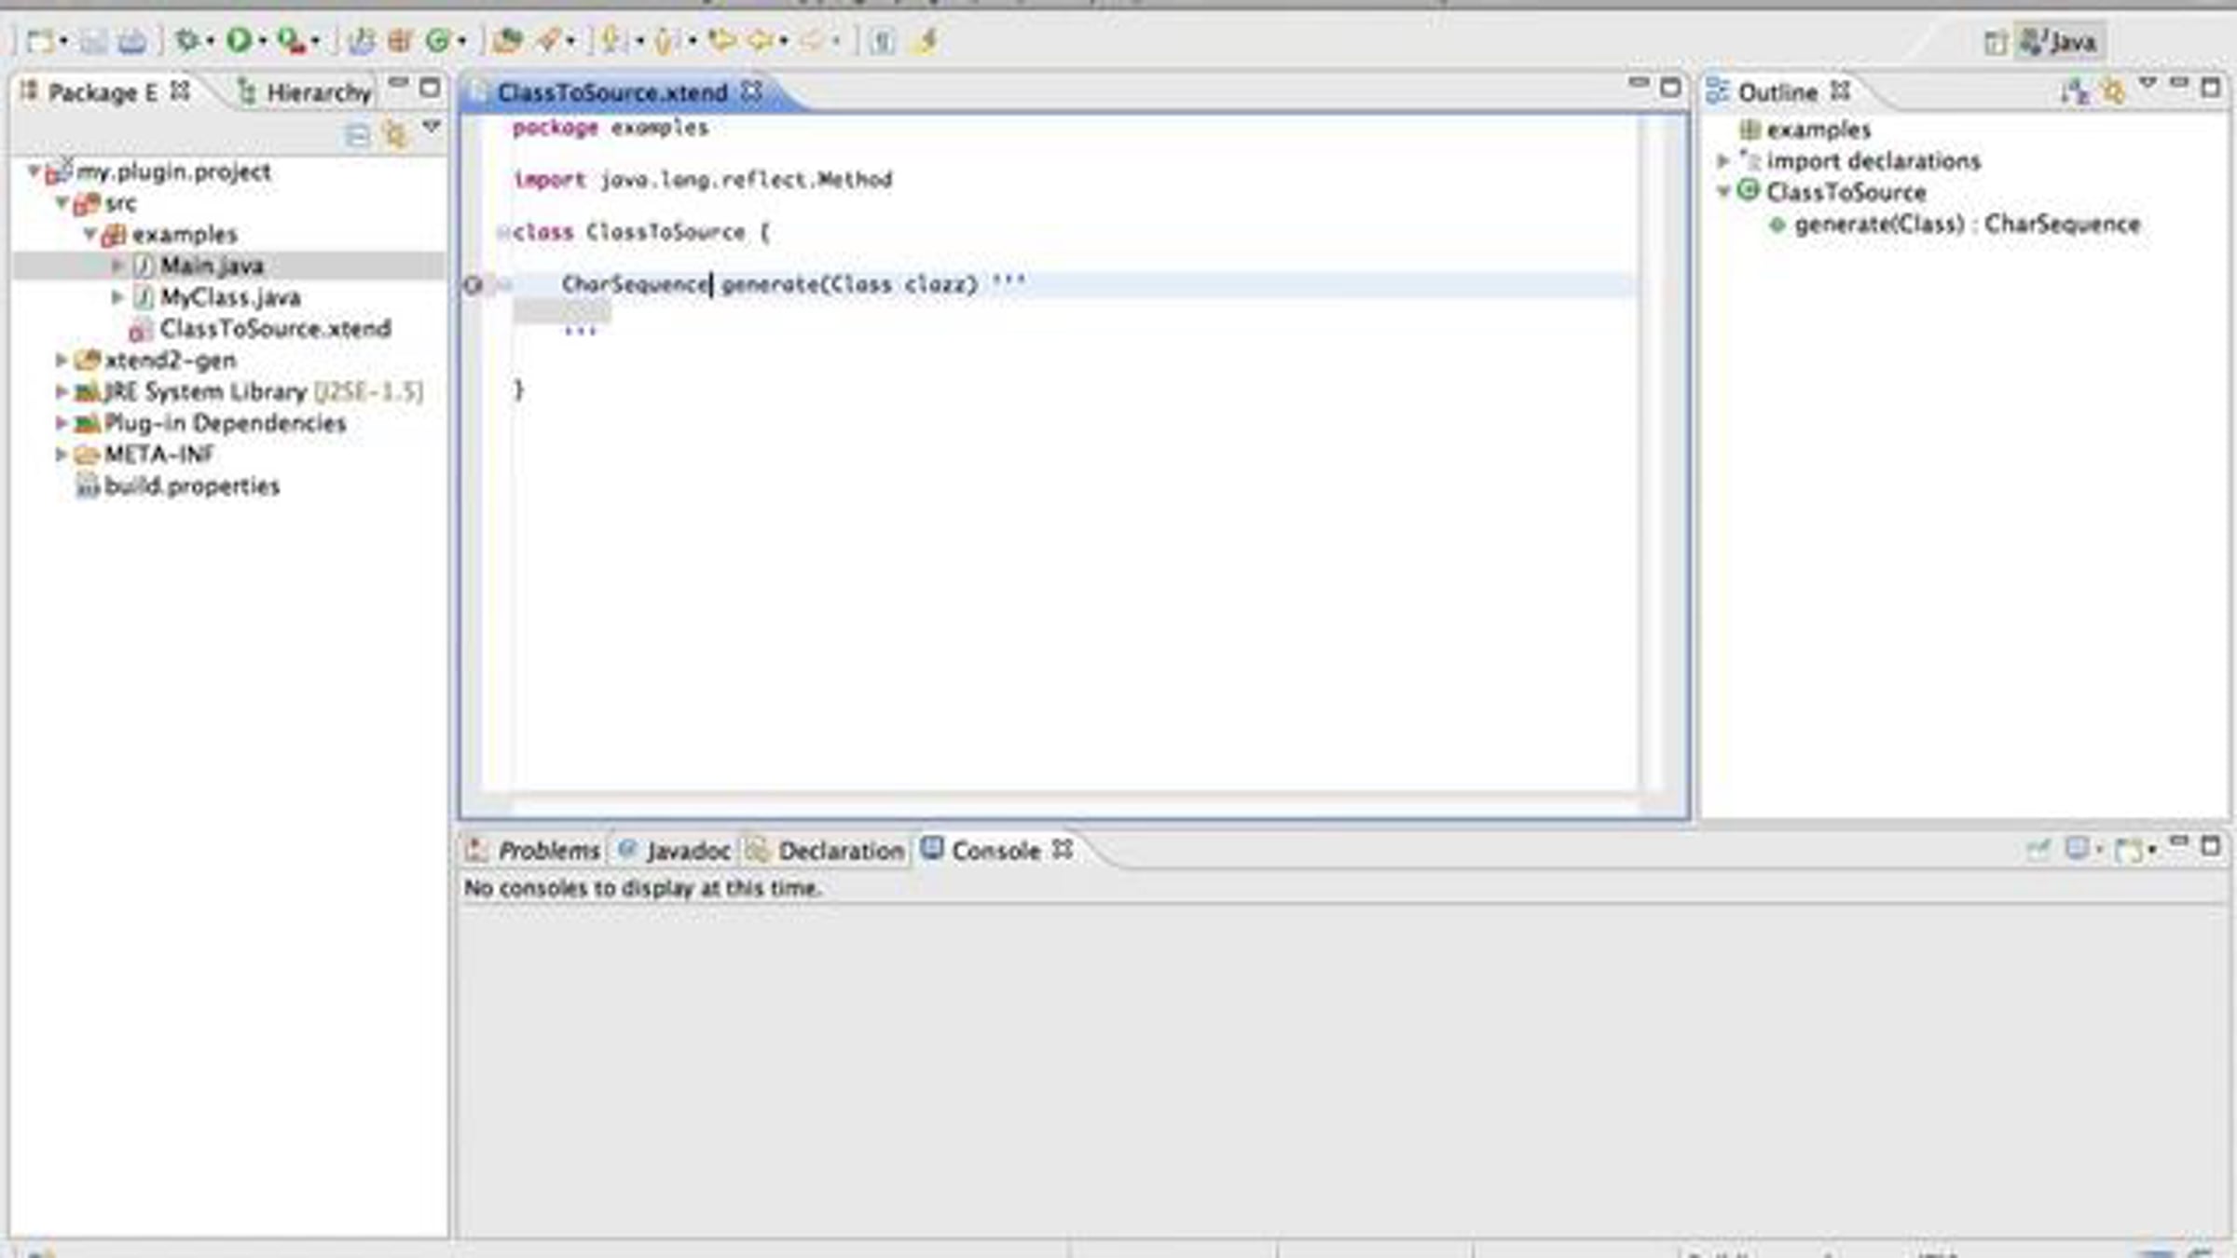This screenshot has height=1258, width=2237.
Task: Select the Console tab
Action: pos(996,850)
